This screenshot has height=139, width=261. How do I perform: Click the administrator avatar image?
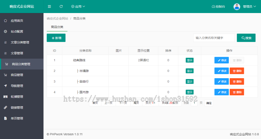pos(237,6)
